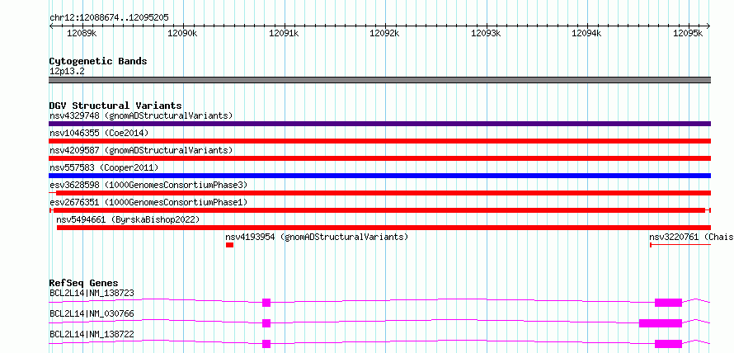The height and width of the screenshot is (353, 734).
Task: Open variant label nsv4209587 (gnomADStructuralVariants)
Action: pos(141,150)
